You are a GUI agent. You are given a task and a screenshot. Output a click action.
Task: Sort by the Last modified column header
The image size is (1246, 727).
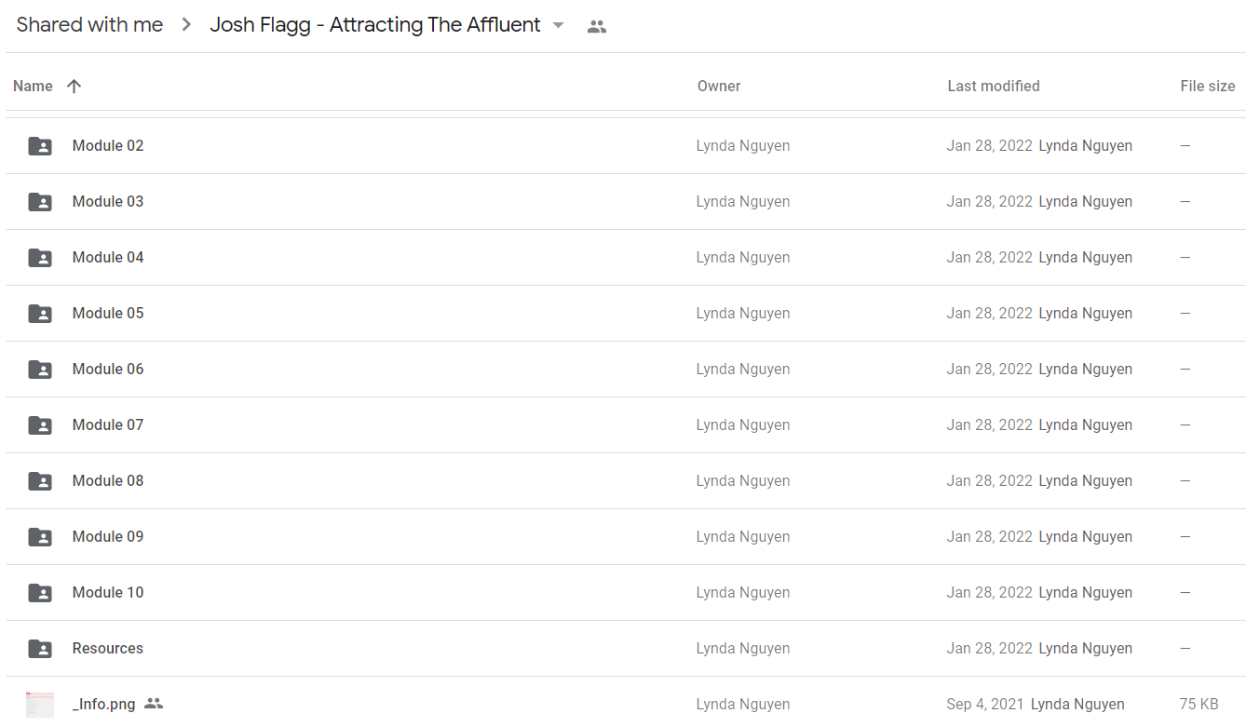(x=994, y=86)
